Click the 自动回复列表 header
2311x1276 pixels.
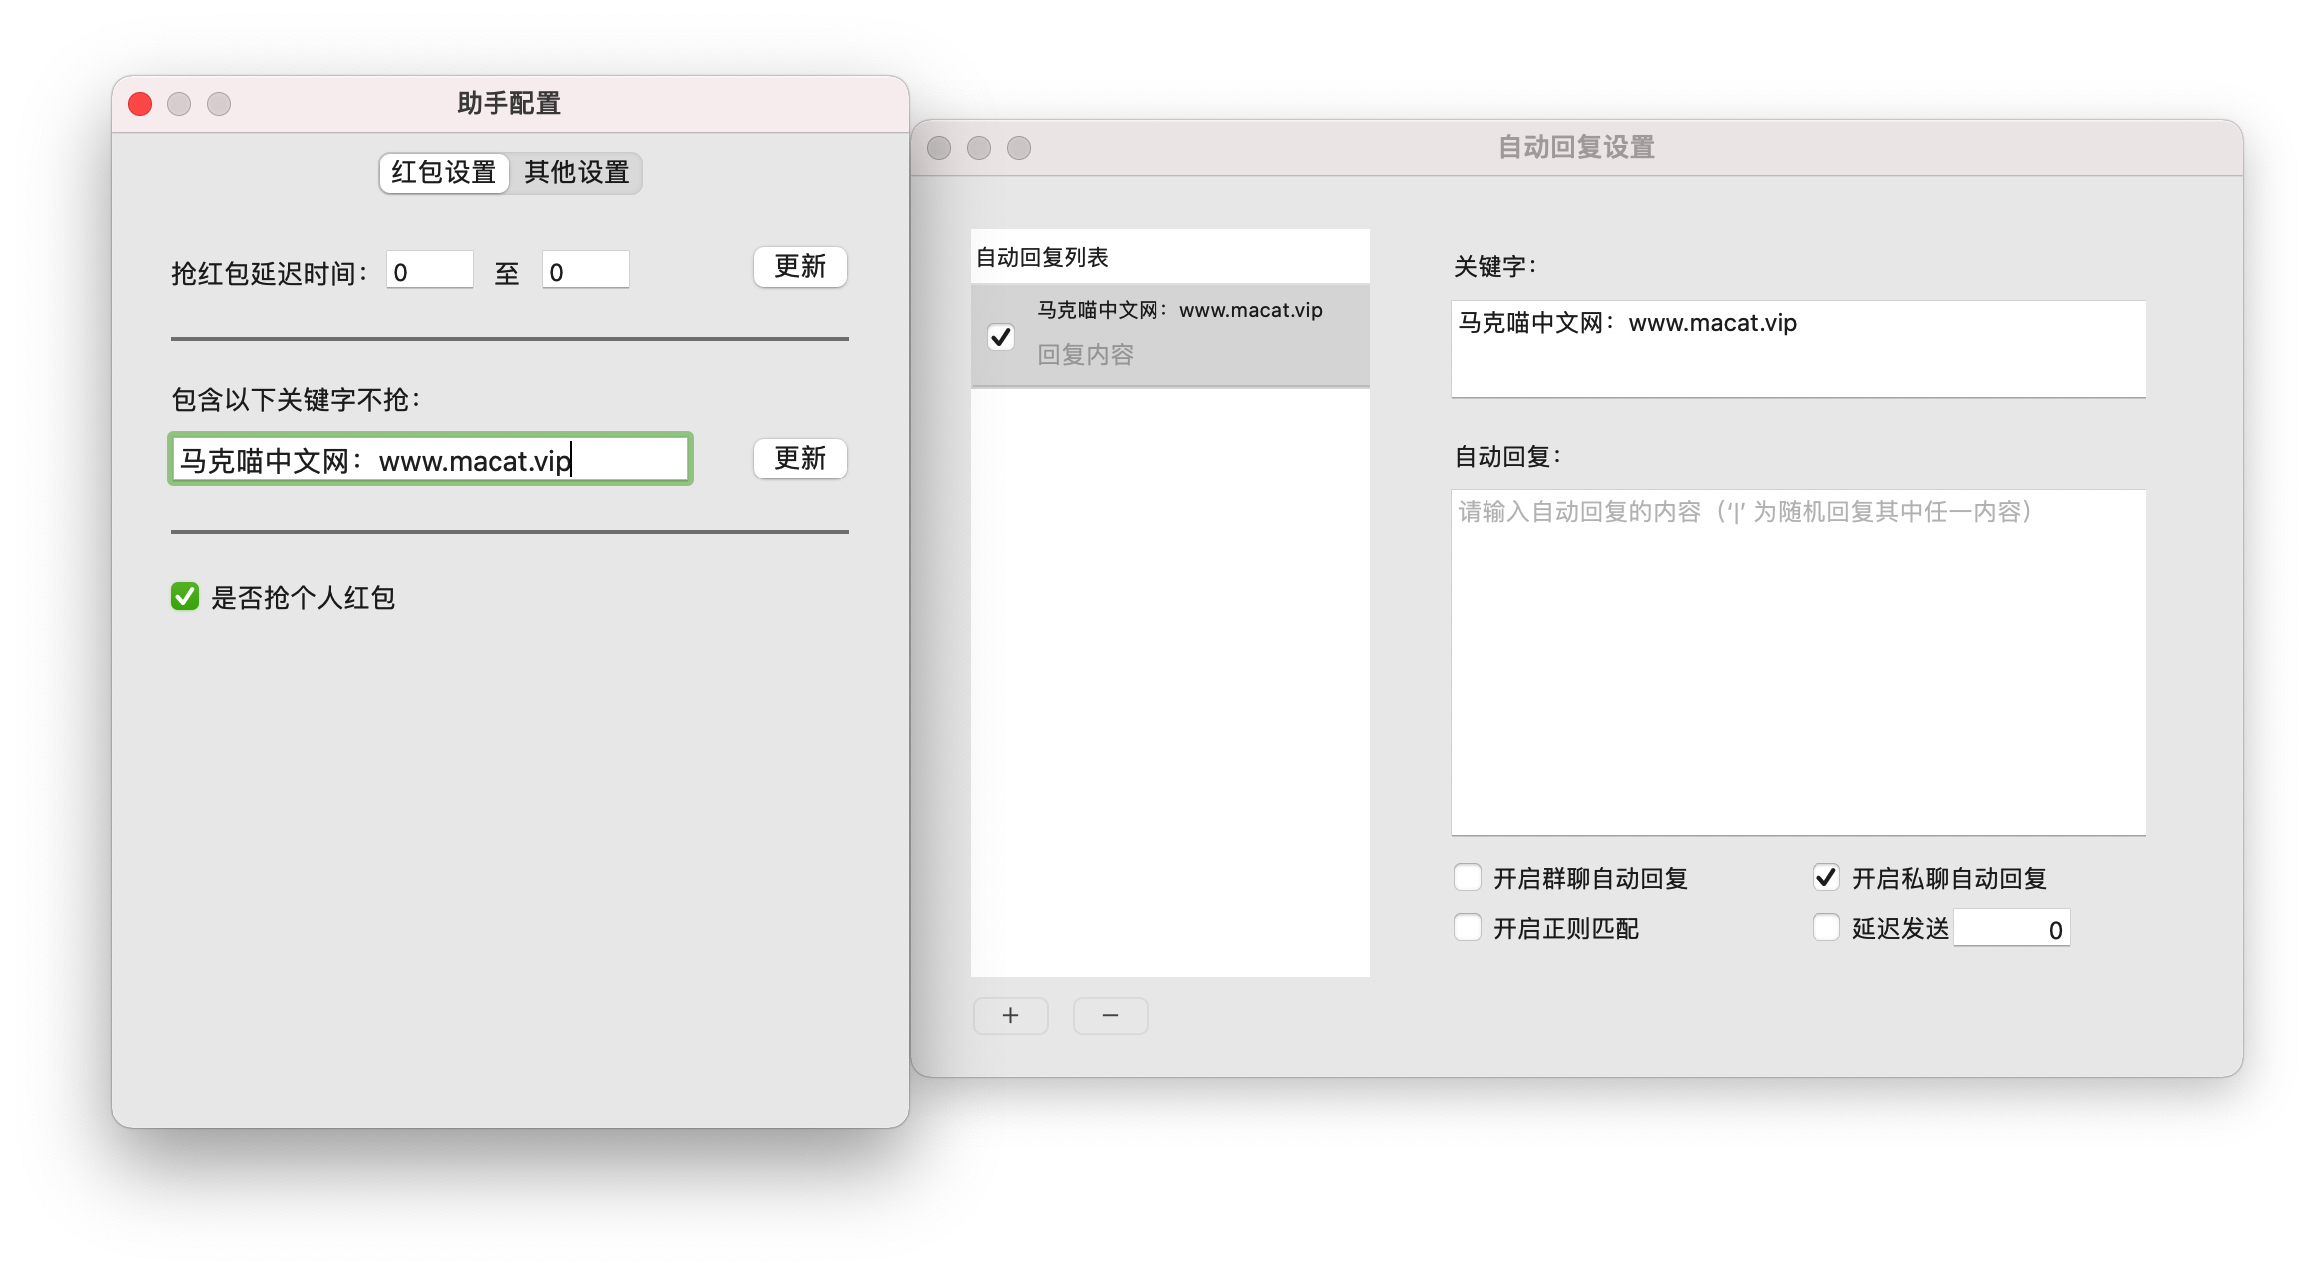coord(1170,257)
